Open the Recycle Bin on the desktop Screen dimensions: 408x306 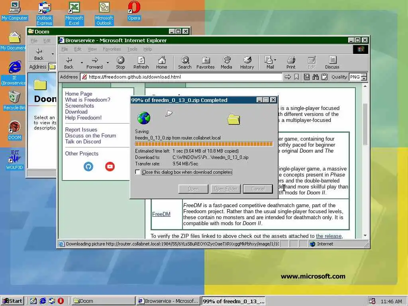click(14, 100)
